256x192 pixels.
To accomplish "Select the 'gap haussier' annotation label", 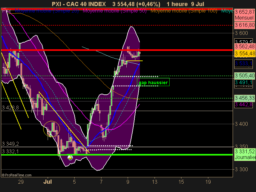I will 153,82.
